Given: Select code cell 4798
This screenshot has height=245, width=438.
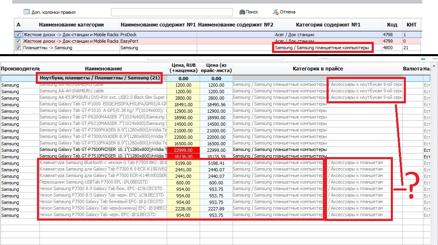Looking at the screenshot, I should coord(392,35).
